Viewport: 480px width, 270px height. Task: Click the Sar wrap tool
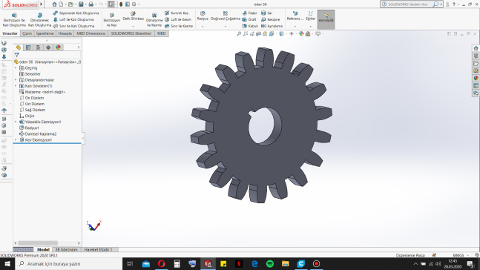266,13
